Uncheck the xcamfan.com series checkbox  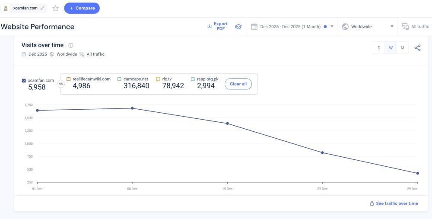pos(24,80)
